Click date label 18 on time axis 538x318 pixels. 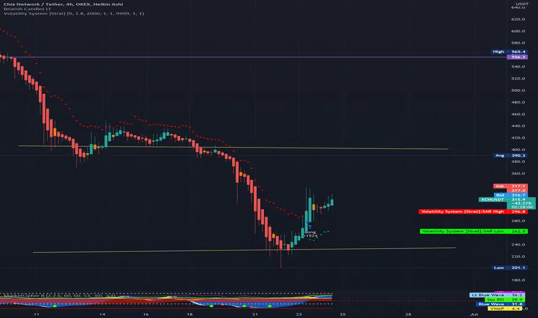click(x=190, y=314)
